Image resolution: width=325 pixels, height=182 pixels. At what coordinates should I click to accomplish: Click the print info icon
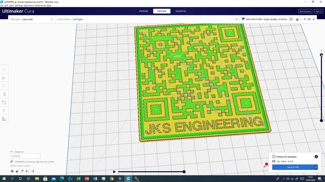pyautogui.click(x=316, y=157)
